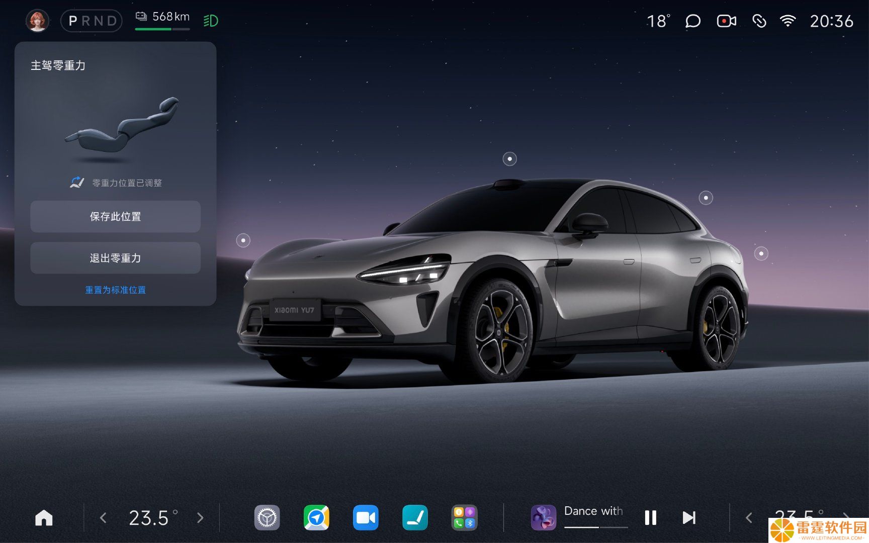Viewport: 869px width, 543px height.
Task: Open the user profile avatar
Action: [x=38, y=21]
